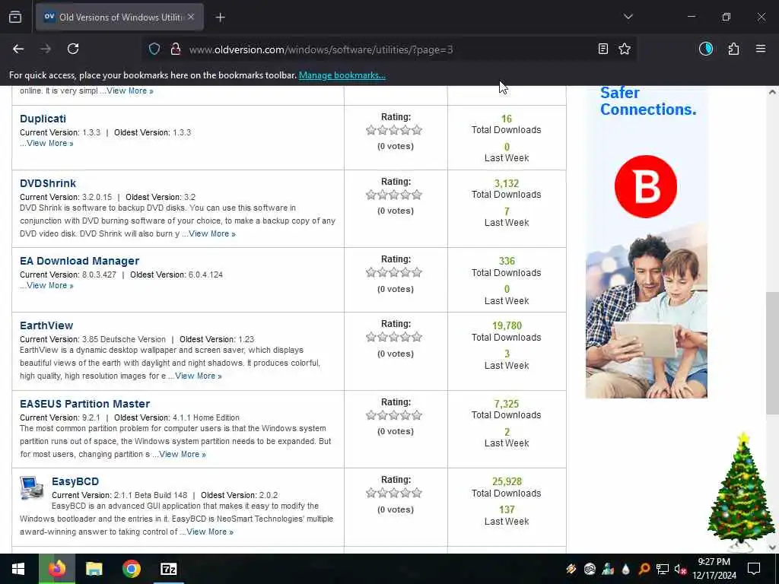Open the network tray icon
Viewport: 779px width, 584px height.
pos(663,569)
